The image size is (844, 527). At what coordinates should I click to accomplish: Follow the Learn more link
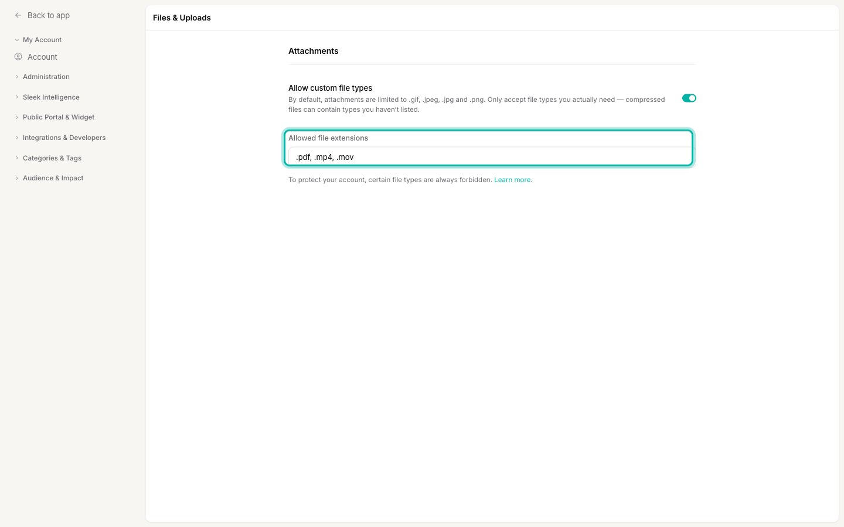(513, 180)
